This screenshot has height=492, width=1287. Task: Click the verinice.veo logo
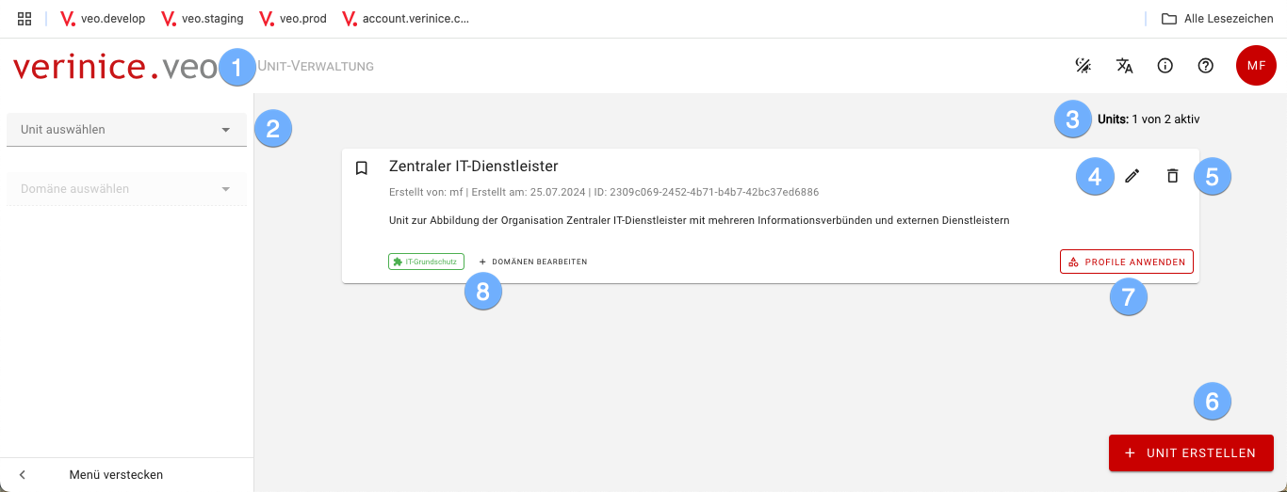click(113, 67)
